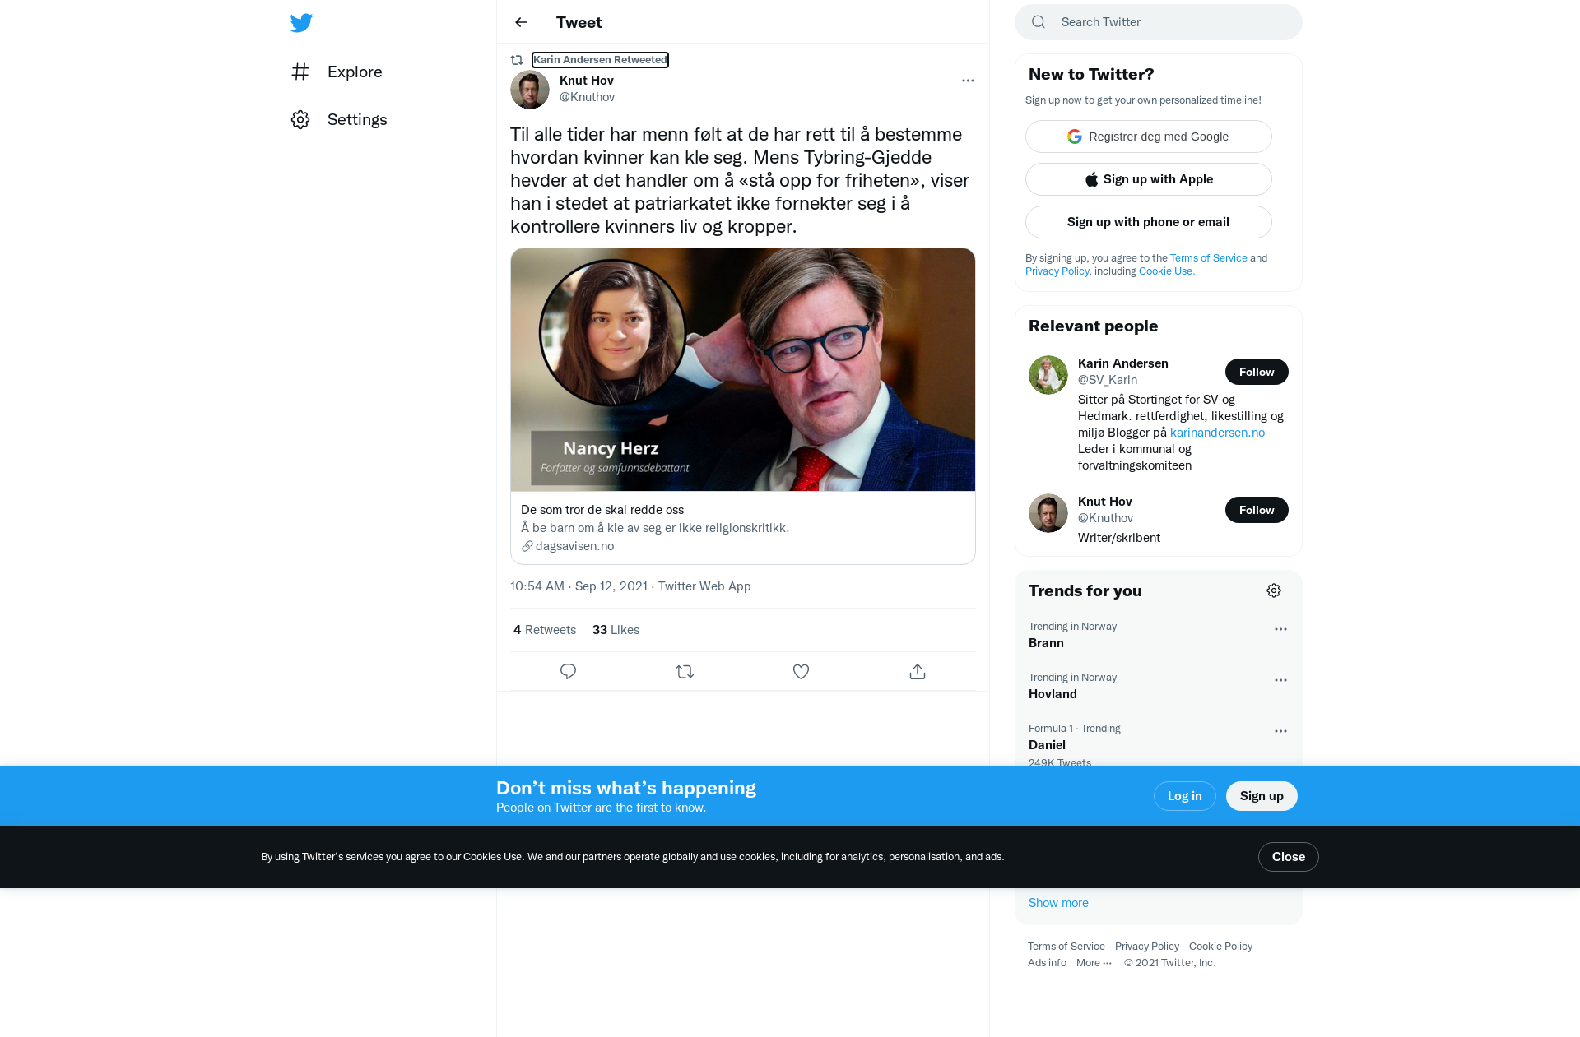Open footer Ads info link
Screen dimensions: 1580x1037
[x=1047, y=963]
